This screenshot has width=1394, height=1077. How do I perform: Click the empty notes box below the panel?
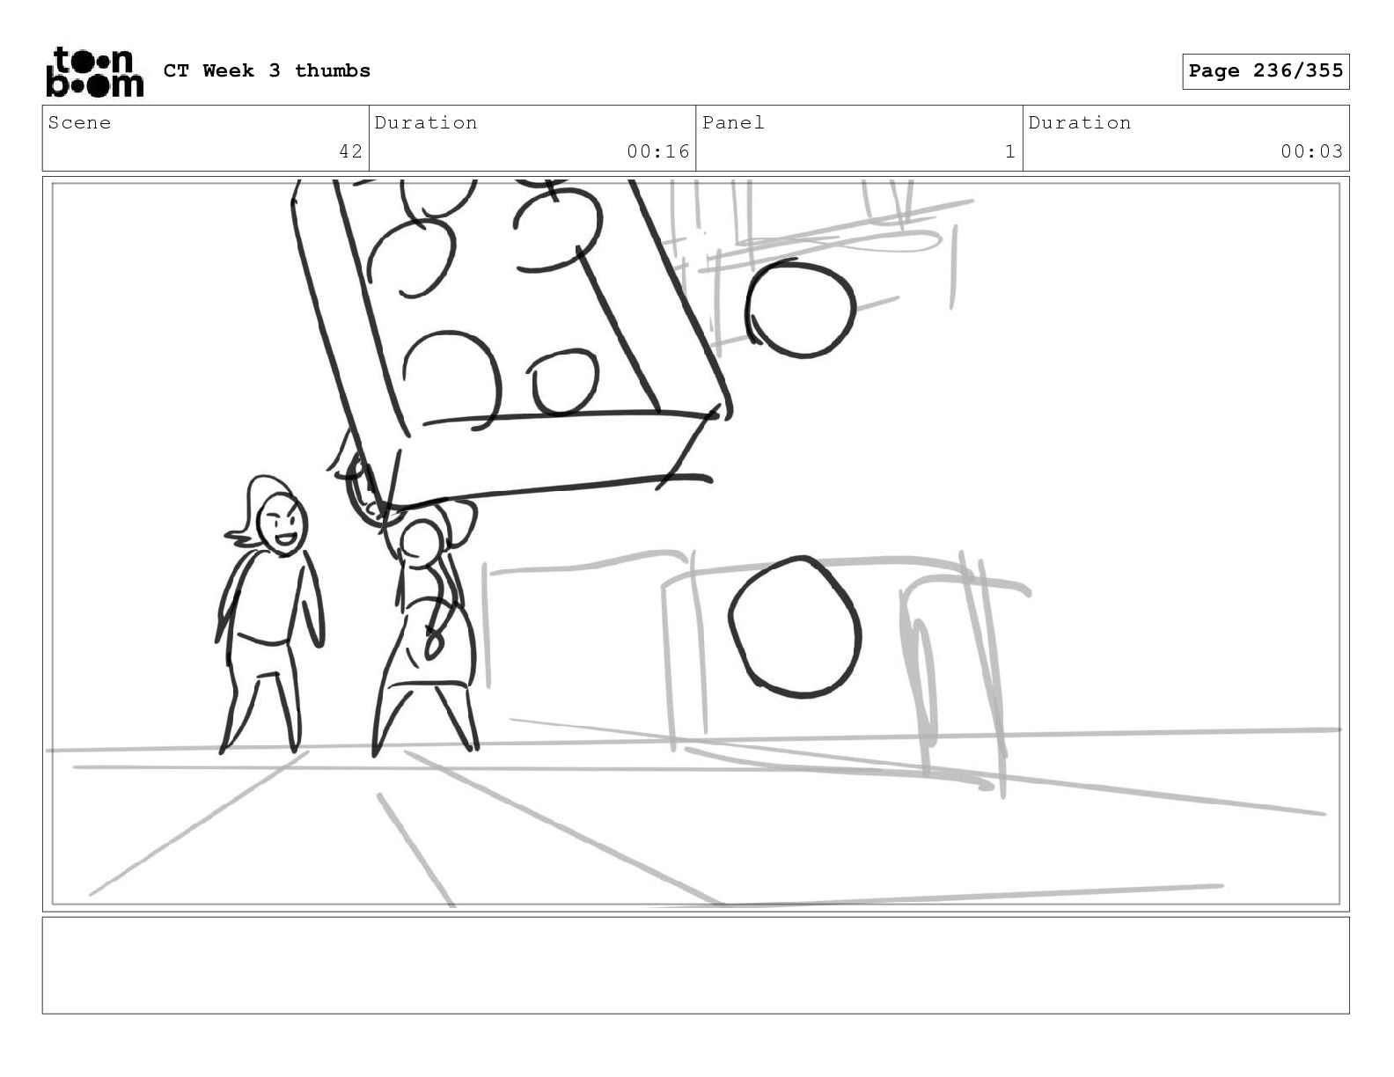[695, 965]
